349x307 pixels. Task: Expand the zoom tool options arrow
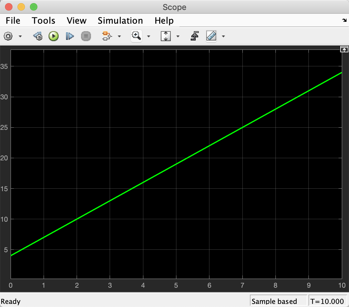pos(149,36)
